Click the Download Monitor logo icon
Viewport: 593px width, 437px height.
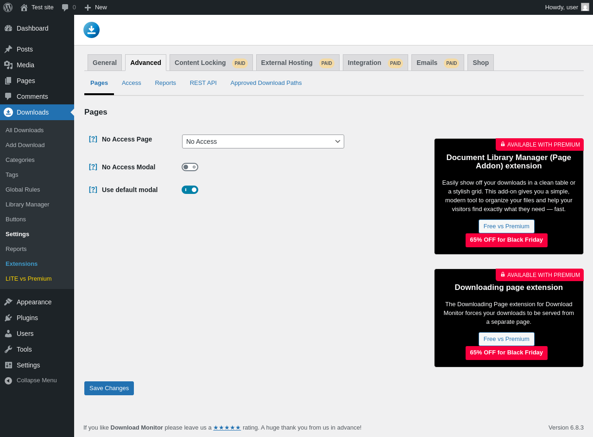(x=92, y=30)
